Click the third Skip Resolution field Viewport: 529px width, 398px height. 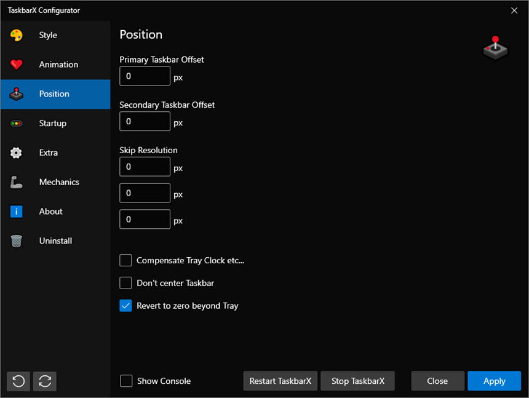coord(145,219)
